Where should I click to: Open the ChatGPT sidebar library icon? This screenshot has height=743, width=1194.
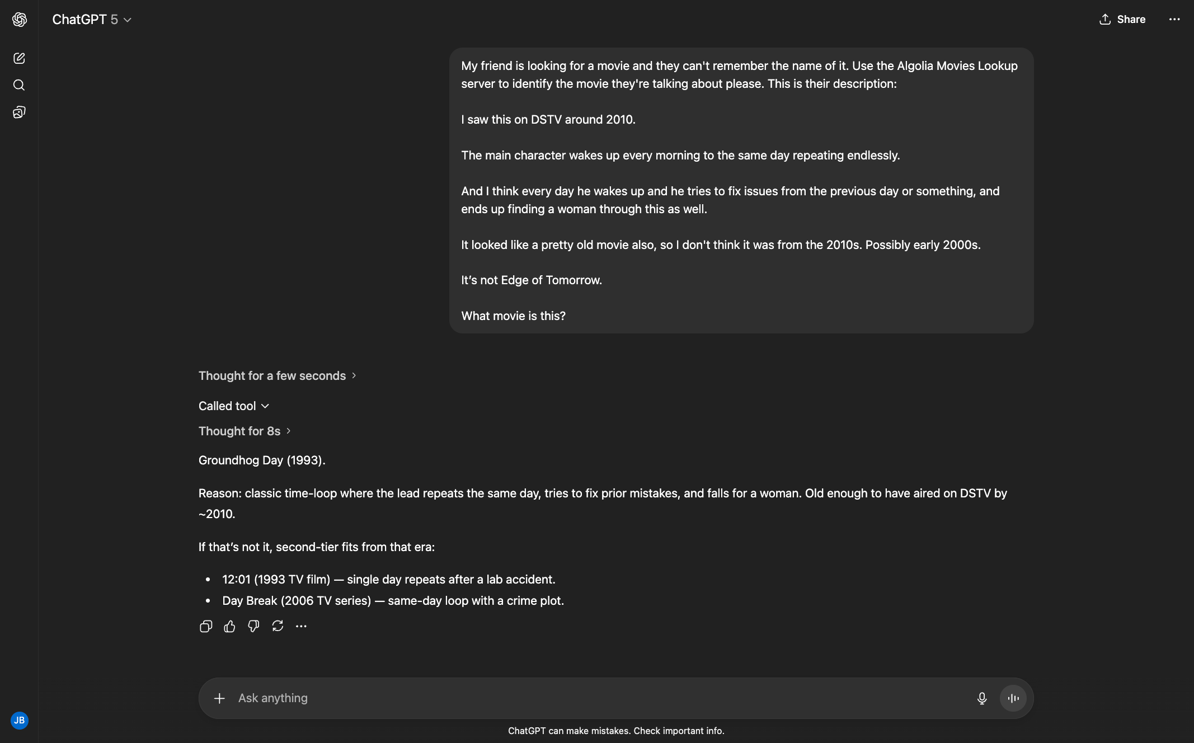tap(19, 112)
